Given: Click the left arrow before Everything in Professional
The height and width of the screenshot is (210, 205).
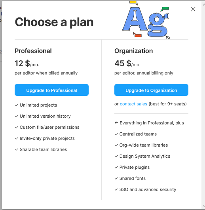Looking at the screenshot, I should pos(116,123).
